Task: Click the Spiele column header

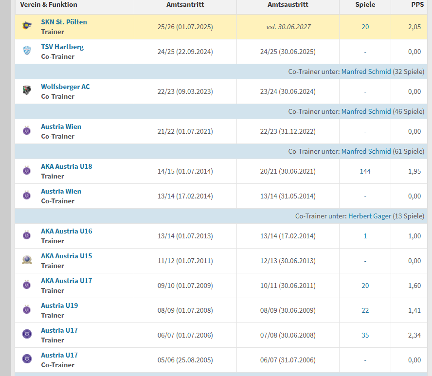Action: coord(365,4)
